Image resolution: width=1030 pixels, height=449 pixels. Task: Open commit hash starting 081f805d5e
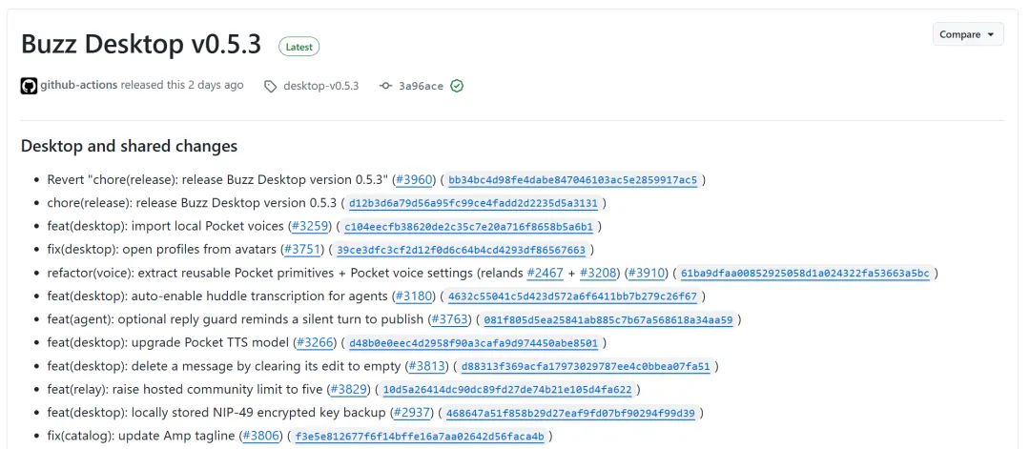(x=608, y=320)
